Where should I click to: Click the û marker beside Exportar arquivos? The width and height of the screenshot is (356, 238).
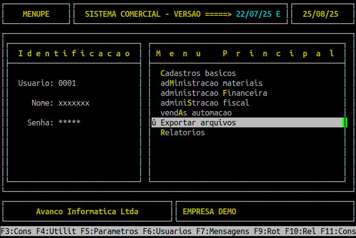pos(154,122)
